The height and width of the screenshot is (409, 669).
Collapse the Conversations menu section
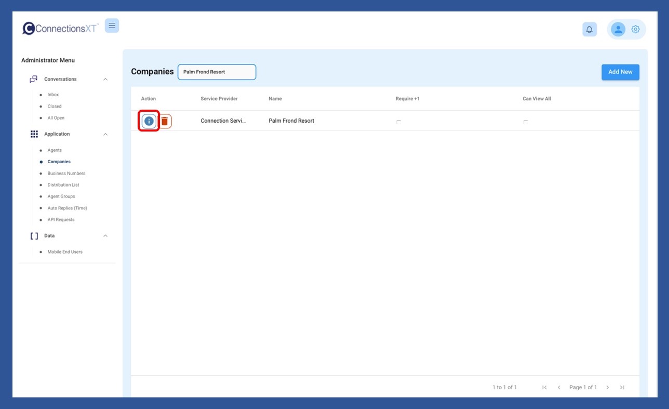[105, 80]
